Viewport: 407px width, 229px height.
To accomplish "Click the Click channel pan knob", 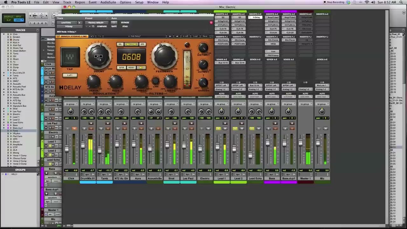I will [71, 112].
